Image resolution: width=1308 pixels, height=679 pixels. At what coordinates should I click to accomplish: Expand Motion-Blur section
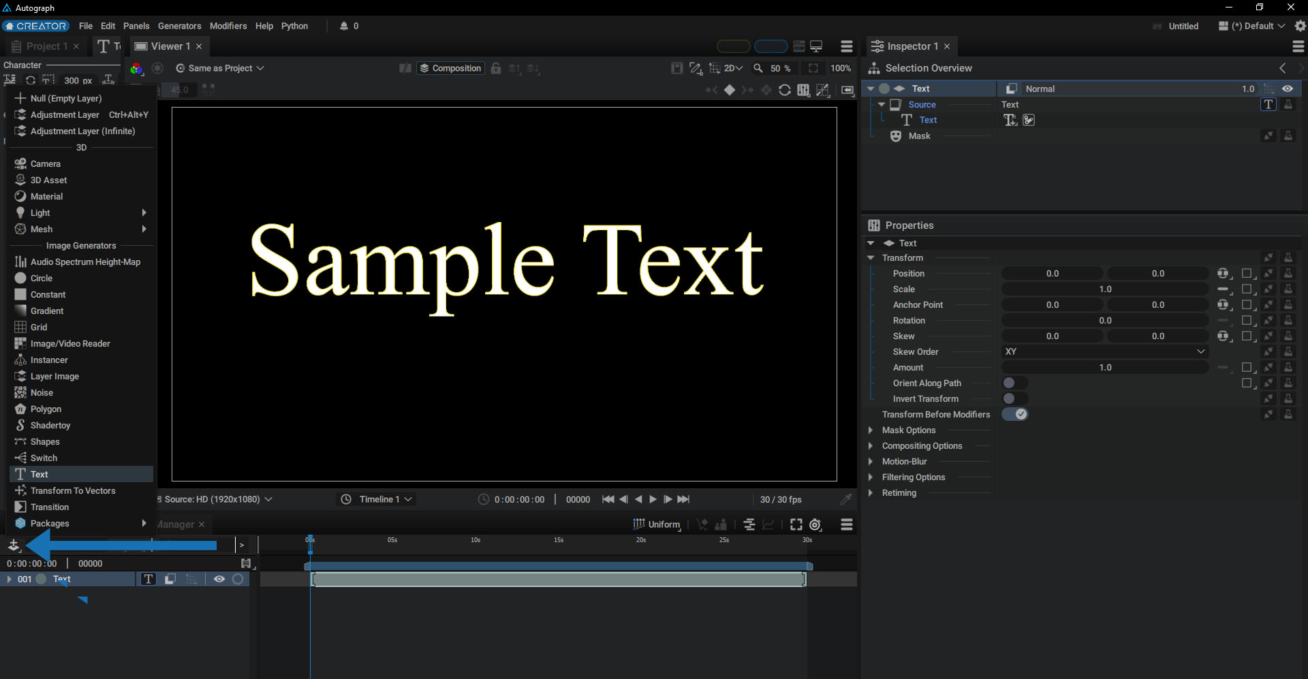pyautogui.click(x=871, y=461)
